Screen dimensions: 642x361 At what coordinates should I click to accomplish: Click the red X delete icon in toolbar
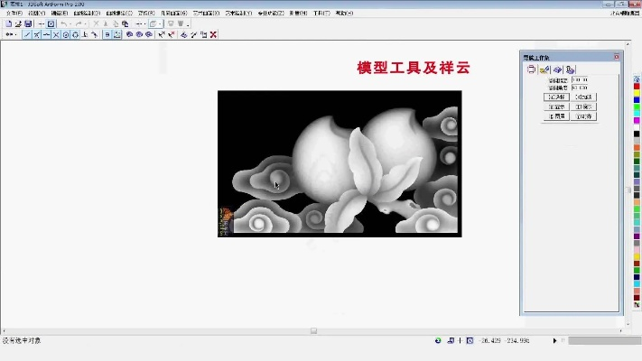click(x=213, y=34)
